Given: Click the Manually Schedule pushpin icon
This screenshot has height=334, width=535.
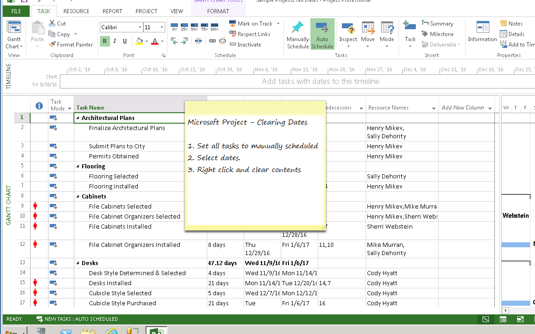Looking at the screenshot, I should point(298,28).
